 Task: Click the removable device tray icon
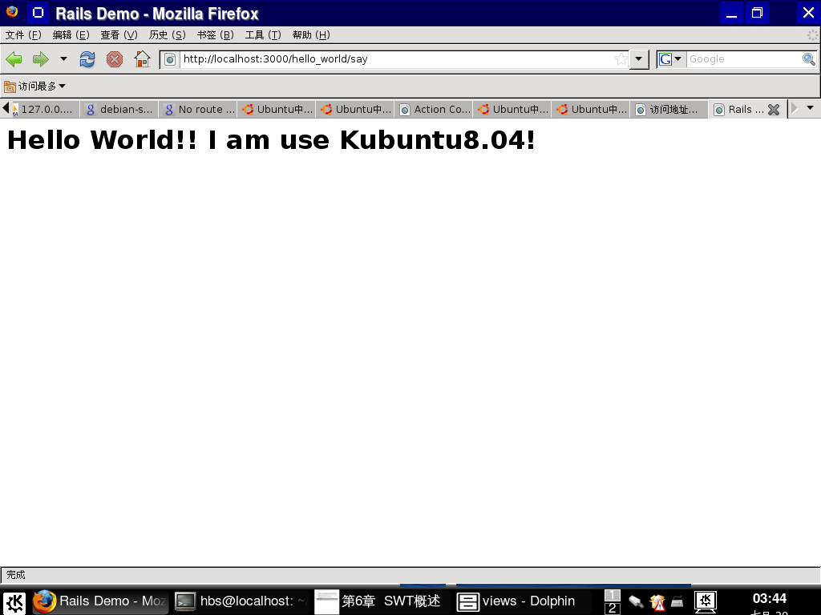[636, 602]
